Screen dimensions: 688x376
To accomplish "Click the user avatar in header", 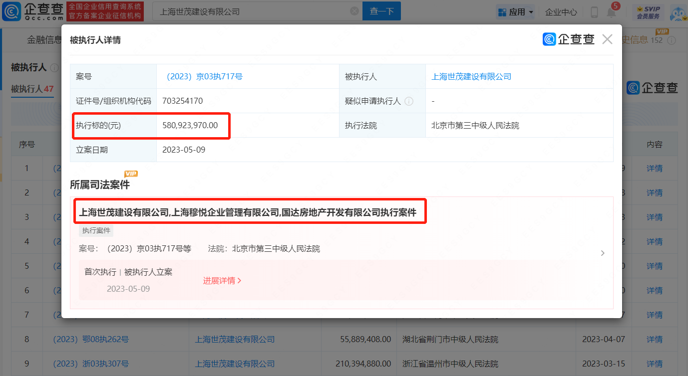I will pyautogui.click(x=678, y=13).
